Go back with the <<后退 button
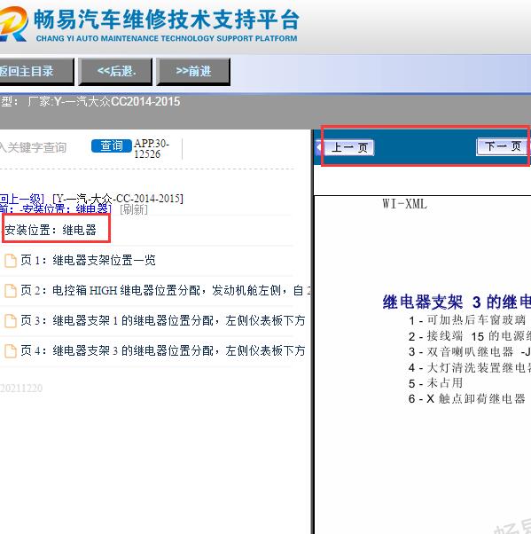Viewport: 531px width, 534px height. (x=115, y=72)
